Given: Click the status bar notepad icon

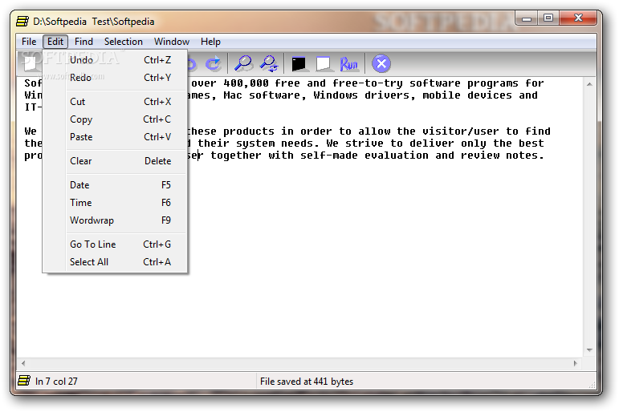Looking at the screenshot, I should (24, 381).
